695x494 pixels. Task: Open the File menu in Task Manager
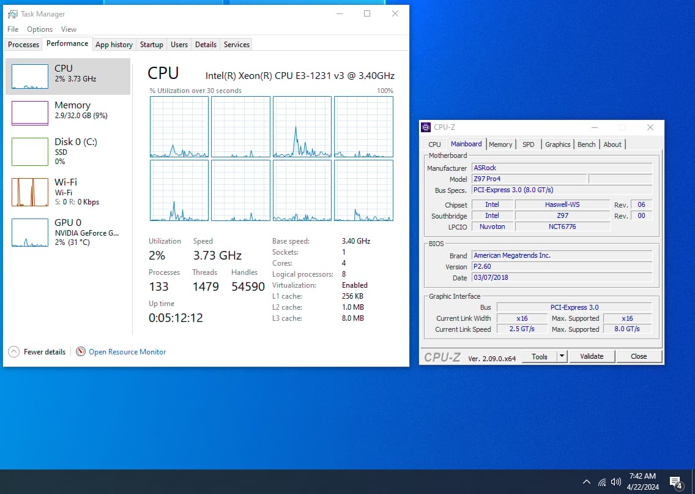tap(13, 29)
